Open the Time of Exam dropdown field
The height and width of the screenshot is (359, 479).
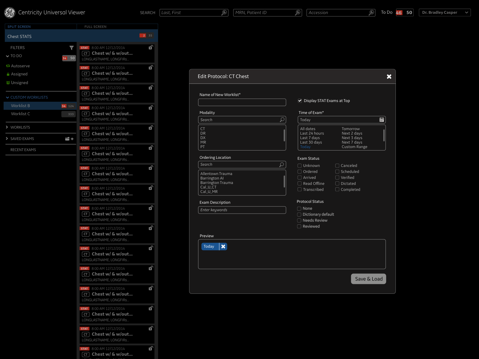[341, 120]
